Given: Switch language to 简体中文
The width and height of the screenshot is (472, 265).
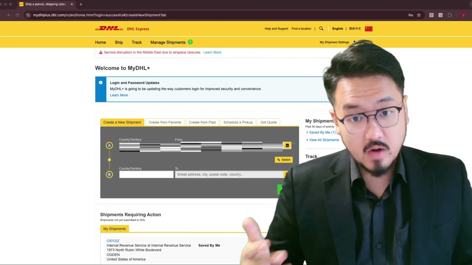Looking at the screenshot, I should (355, 29).
